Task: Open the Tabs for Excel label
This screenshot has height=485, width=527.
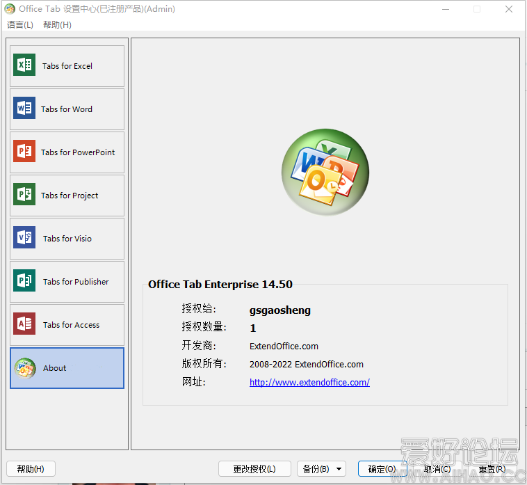Action: 67,66
